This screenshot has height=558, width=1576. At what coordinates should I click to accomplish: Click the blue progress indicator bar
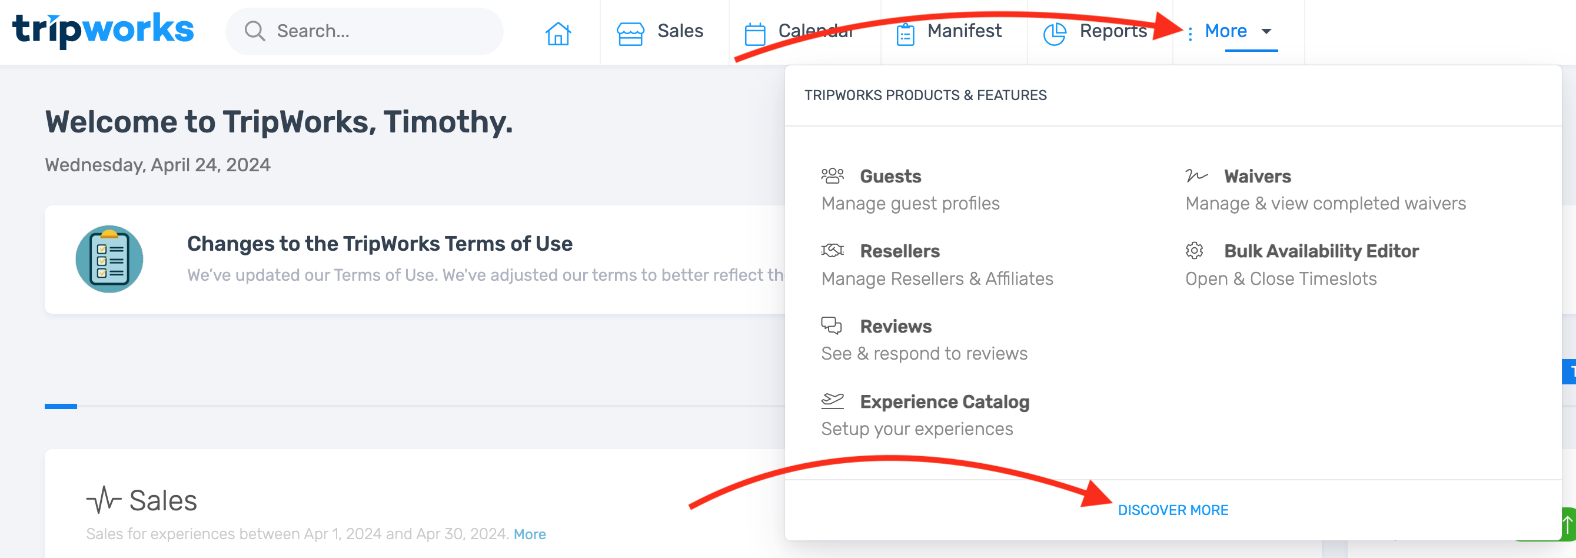tap(61, 406)
